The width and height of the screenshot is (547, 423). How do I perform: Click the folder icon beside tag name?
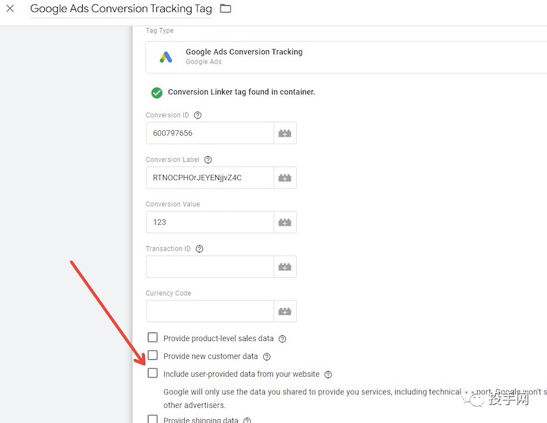tap(225, 8)
